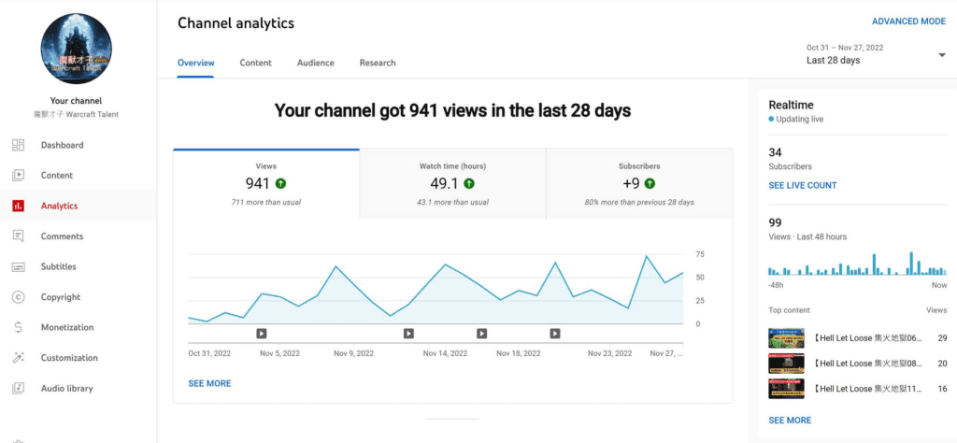This screenshot has height=443, width=957.
Task: Expand the Last 28 days date dropdown
Action: [x=941, y=55]
